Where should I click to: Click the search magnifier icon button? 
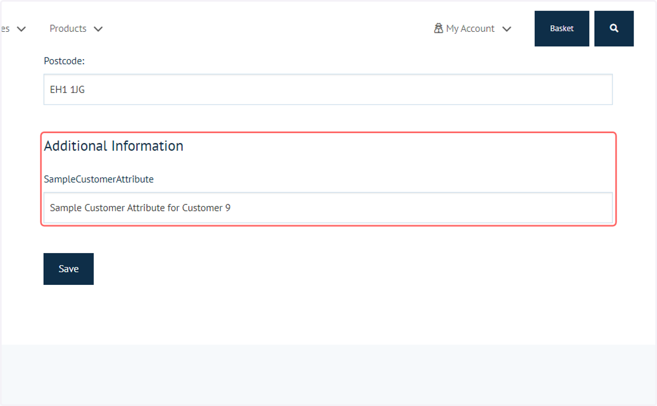pos(614,28)
